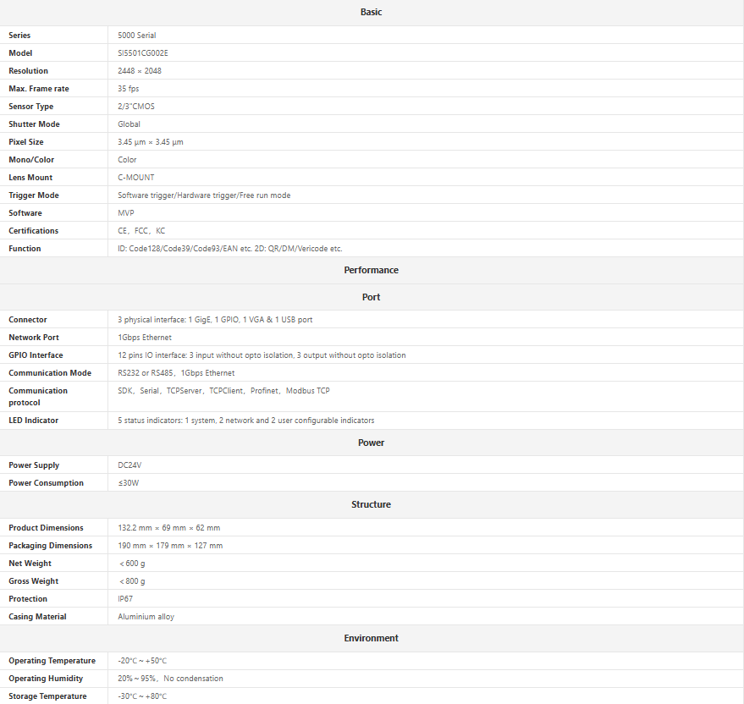Click the Power section header
This screenshot has width=744, height=704.
(x=371, y=443)
